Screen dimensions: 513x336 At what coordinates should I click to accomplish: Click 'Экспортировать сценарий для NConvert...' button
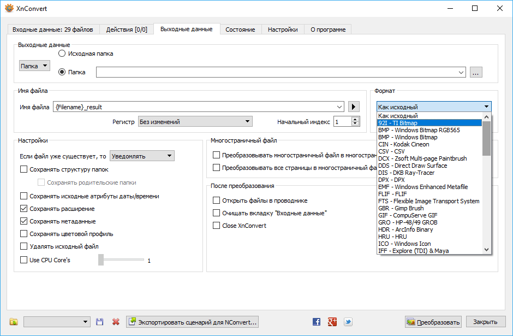tap(192, 322)
